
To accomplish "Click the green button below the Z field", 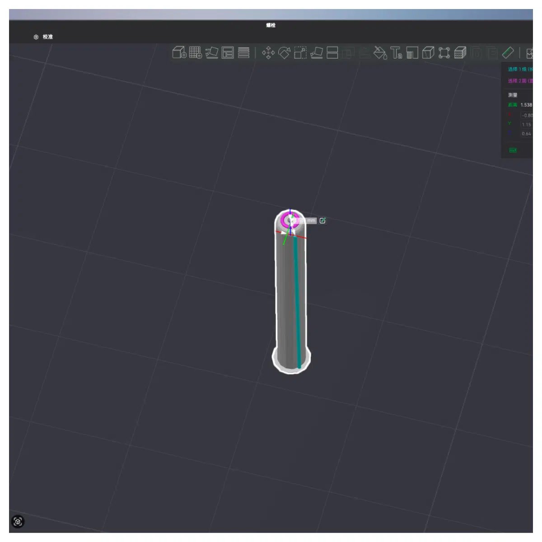I will tap(513, 150).
